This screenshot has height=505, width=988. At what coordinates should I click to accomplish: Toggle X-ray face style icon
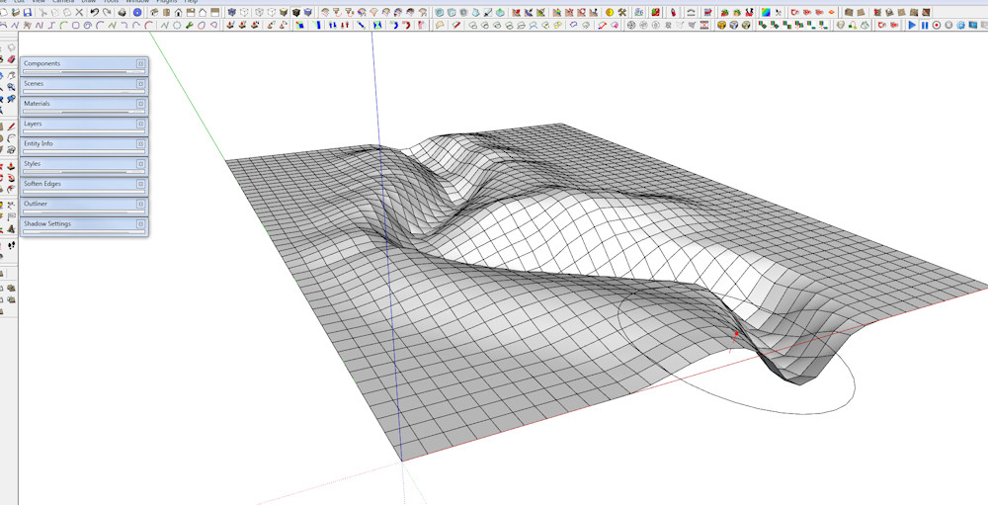(x=232, y=12)
